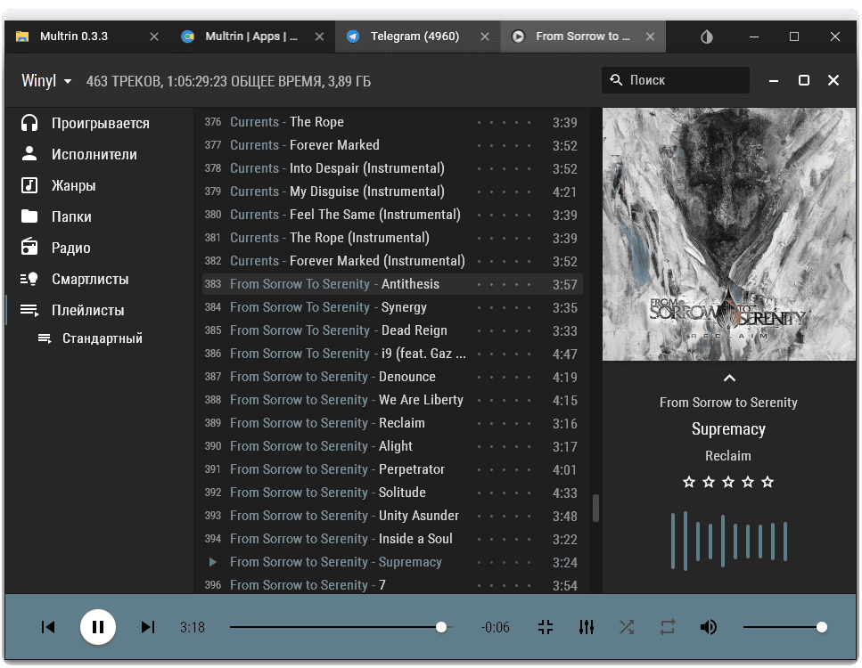
Task: Select the highlighted Antithesis track
Action: click(x=392, y=284)
